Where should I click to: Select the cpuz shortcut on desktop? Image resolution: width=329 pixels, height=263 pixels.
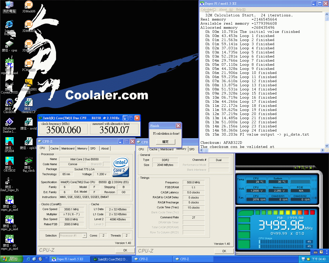click(x=10, y=46)
